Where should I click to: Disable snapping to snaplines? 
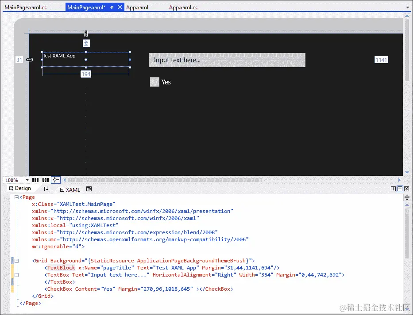(55, 180)
